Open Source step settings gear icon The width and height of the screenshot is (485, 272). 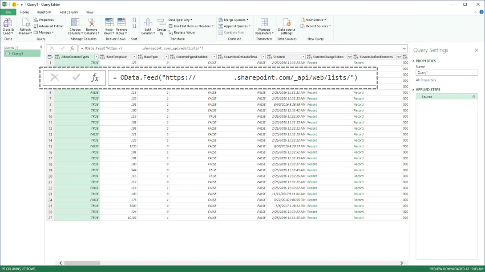[x=474, y=97]
